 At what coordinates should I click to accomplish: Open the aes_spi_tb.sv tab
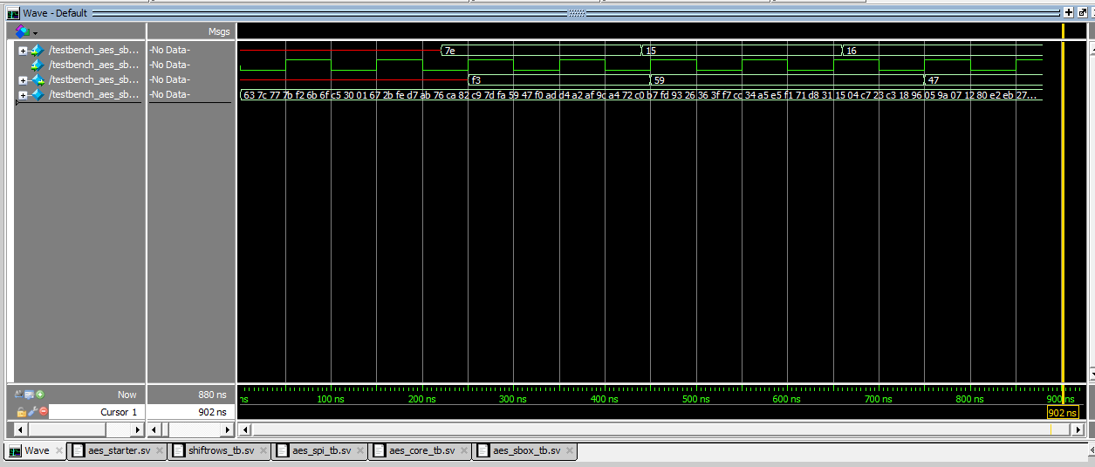(321, 451)
